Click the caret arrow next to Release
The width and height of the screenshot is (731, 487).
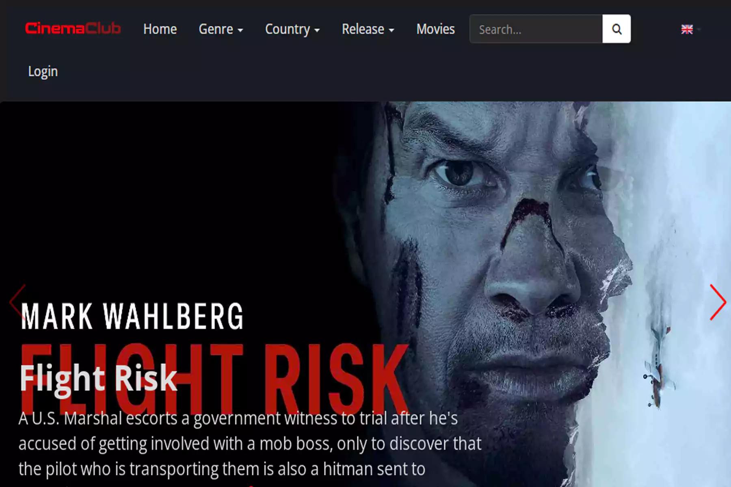coord(391,30)
